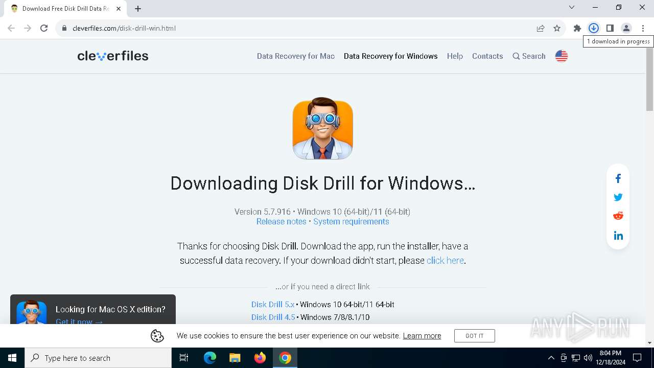Click the 'click here' download link
This screenshot has width=654, height=368.
coord(445,261)
